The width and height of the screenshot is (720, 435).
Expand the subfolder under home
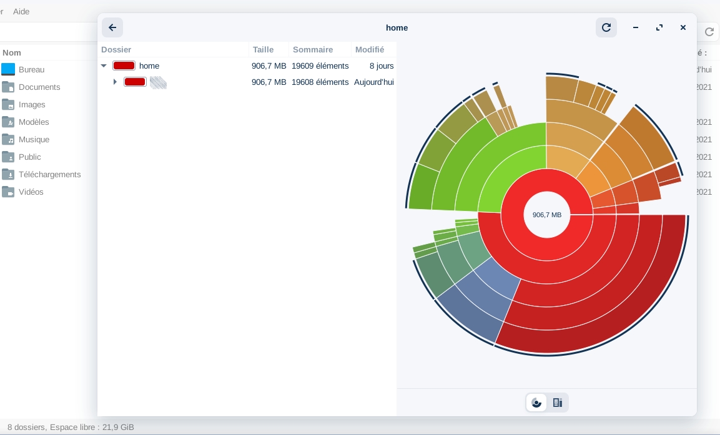click(115, 82)
